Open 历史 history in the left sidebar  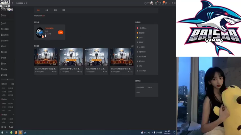[x=4, y=16]
